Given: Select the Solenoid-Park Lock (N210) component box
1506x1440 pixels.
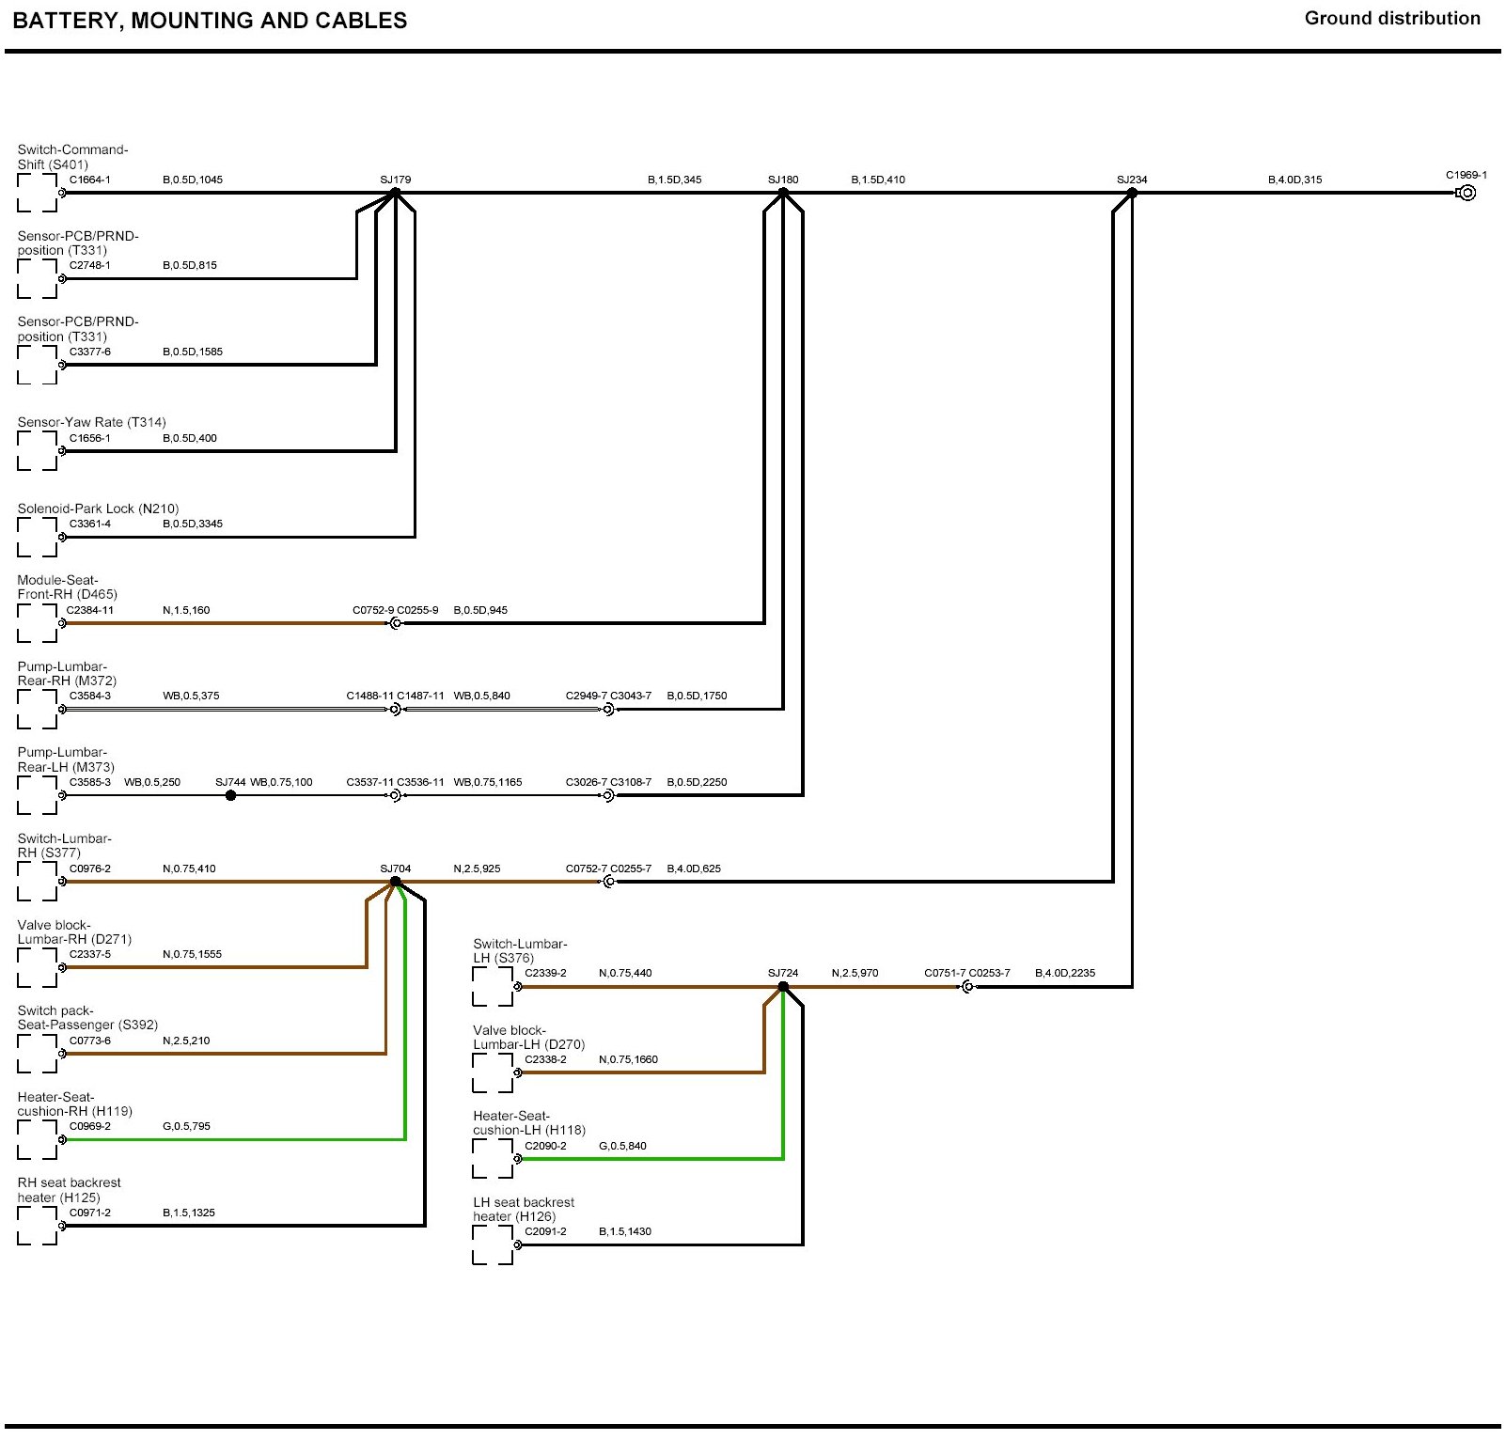Looking at the screenshot, I should click(x=38, y=538).
